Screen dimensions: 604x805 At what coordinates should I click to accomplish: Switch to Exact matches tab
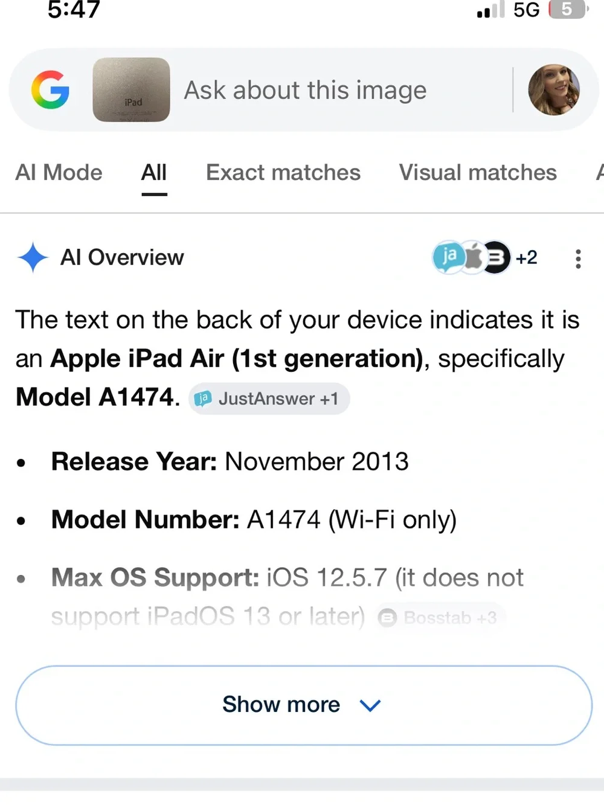pyautogui.click(x=283, y=173)
